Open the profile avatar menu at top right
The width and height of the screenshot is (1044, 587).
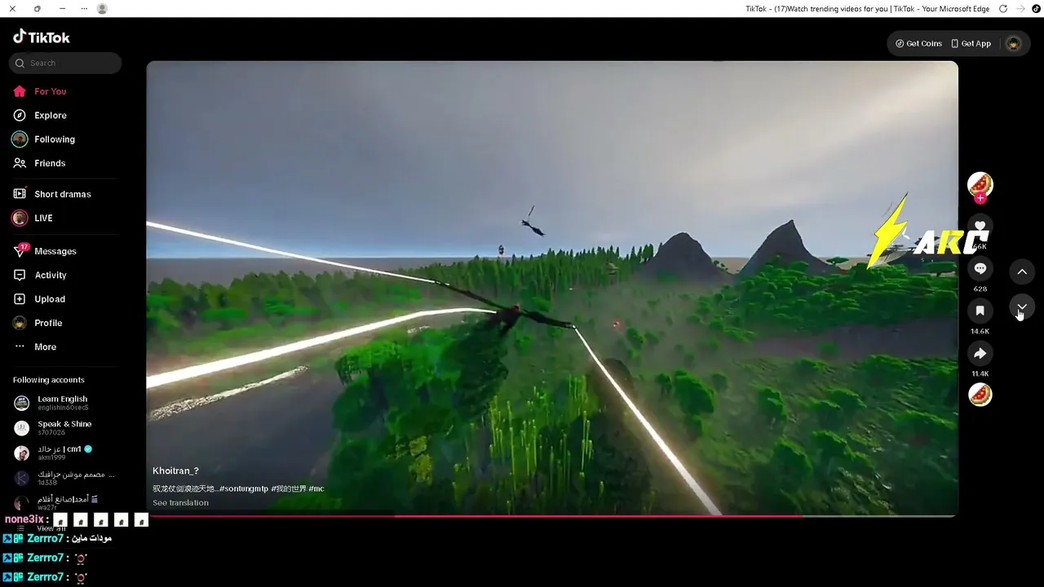click(x=1013, y=43)
